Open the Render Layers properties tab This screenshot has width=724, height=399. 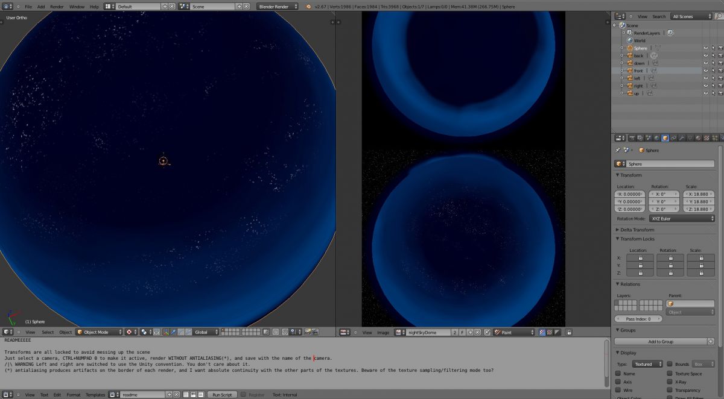(640, 137)
